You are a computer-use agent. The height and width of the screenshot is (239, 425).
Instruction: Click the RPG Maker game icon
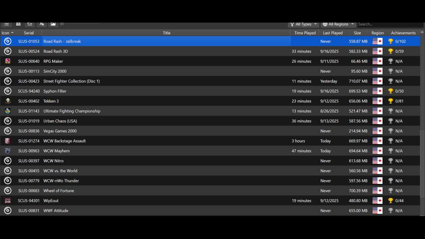coord(8,61)
